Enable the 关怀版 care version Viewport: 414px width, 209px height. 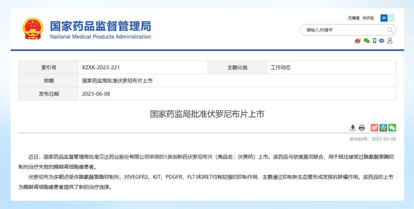[x=368, y=18]
